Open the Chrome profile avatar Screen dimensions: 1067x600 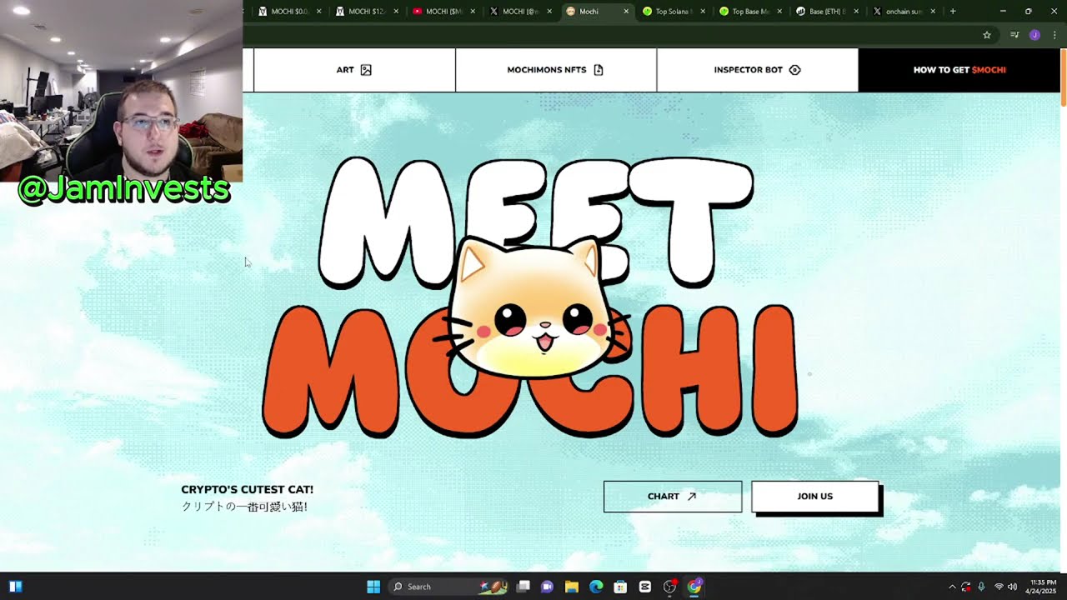click(1034, 35)
